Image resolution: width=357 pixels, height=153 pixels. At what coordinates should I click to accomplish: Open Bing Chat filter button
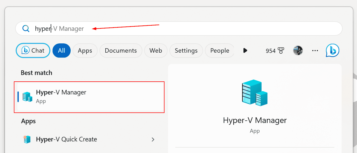pyautogui.click(x=33, y=51)
